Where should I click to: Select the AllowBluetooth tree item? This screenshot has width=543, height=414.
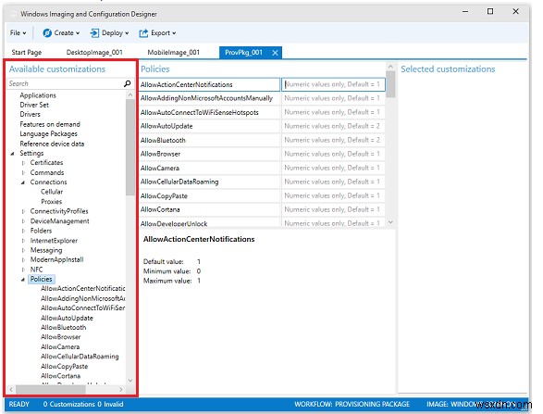[64, 328]
